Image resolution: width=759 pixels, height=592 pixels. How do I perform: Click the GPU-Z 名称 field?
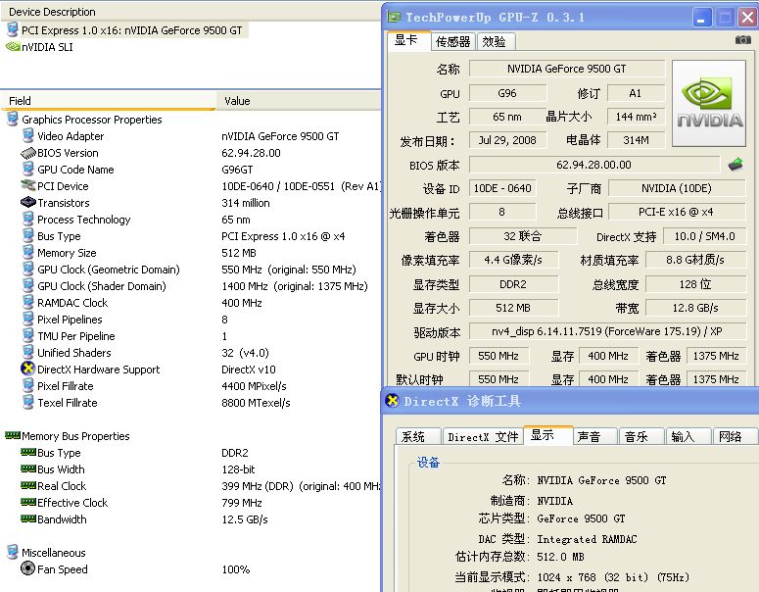pyautogui.click(x=567, y=69)
